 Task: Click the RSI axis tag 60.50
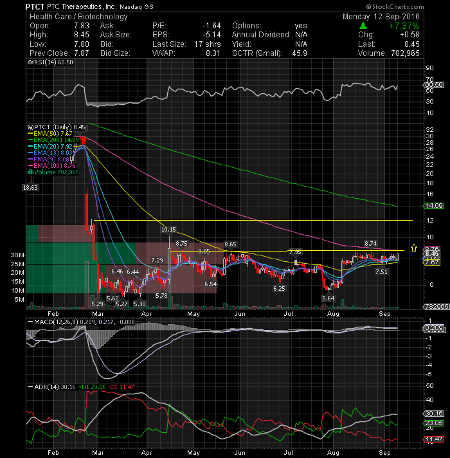coord(434,85)
